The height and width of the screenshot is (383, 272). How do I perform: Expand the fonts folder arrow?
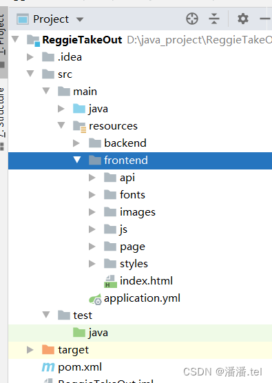92,195
